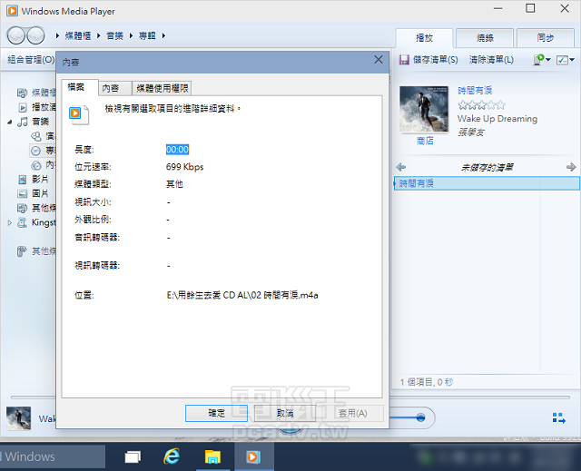Click the 699 Kbps bitrate value
The width and height of the screenshot is (581, 471).
tap(184, 167)
